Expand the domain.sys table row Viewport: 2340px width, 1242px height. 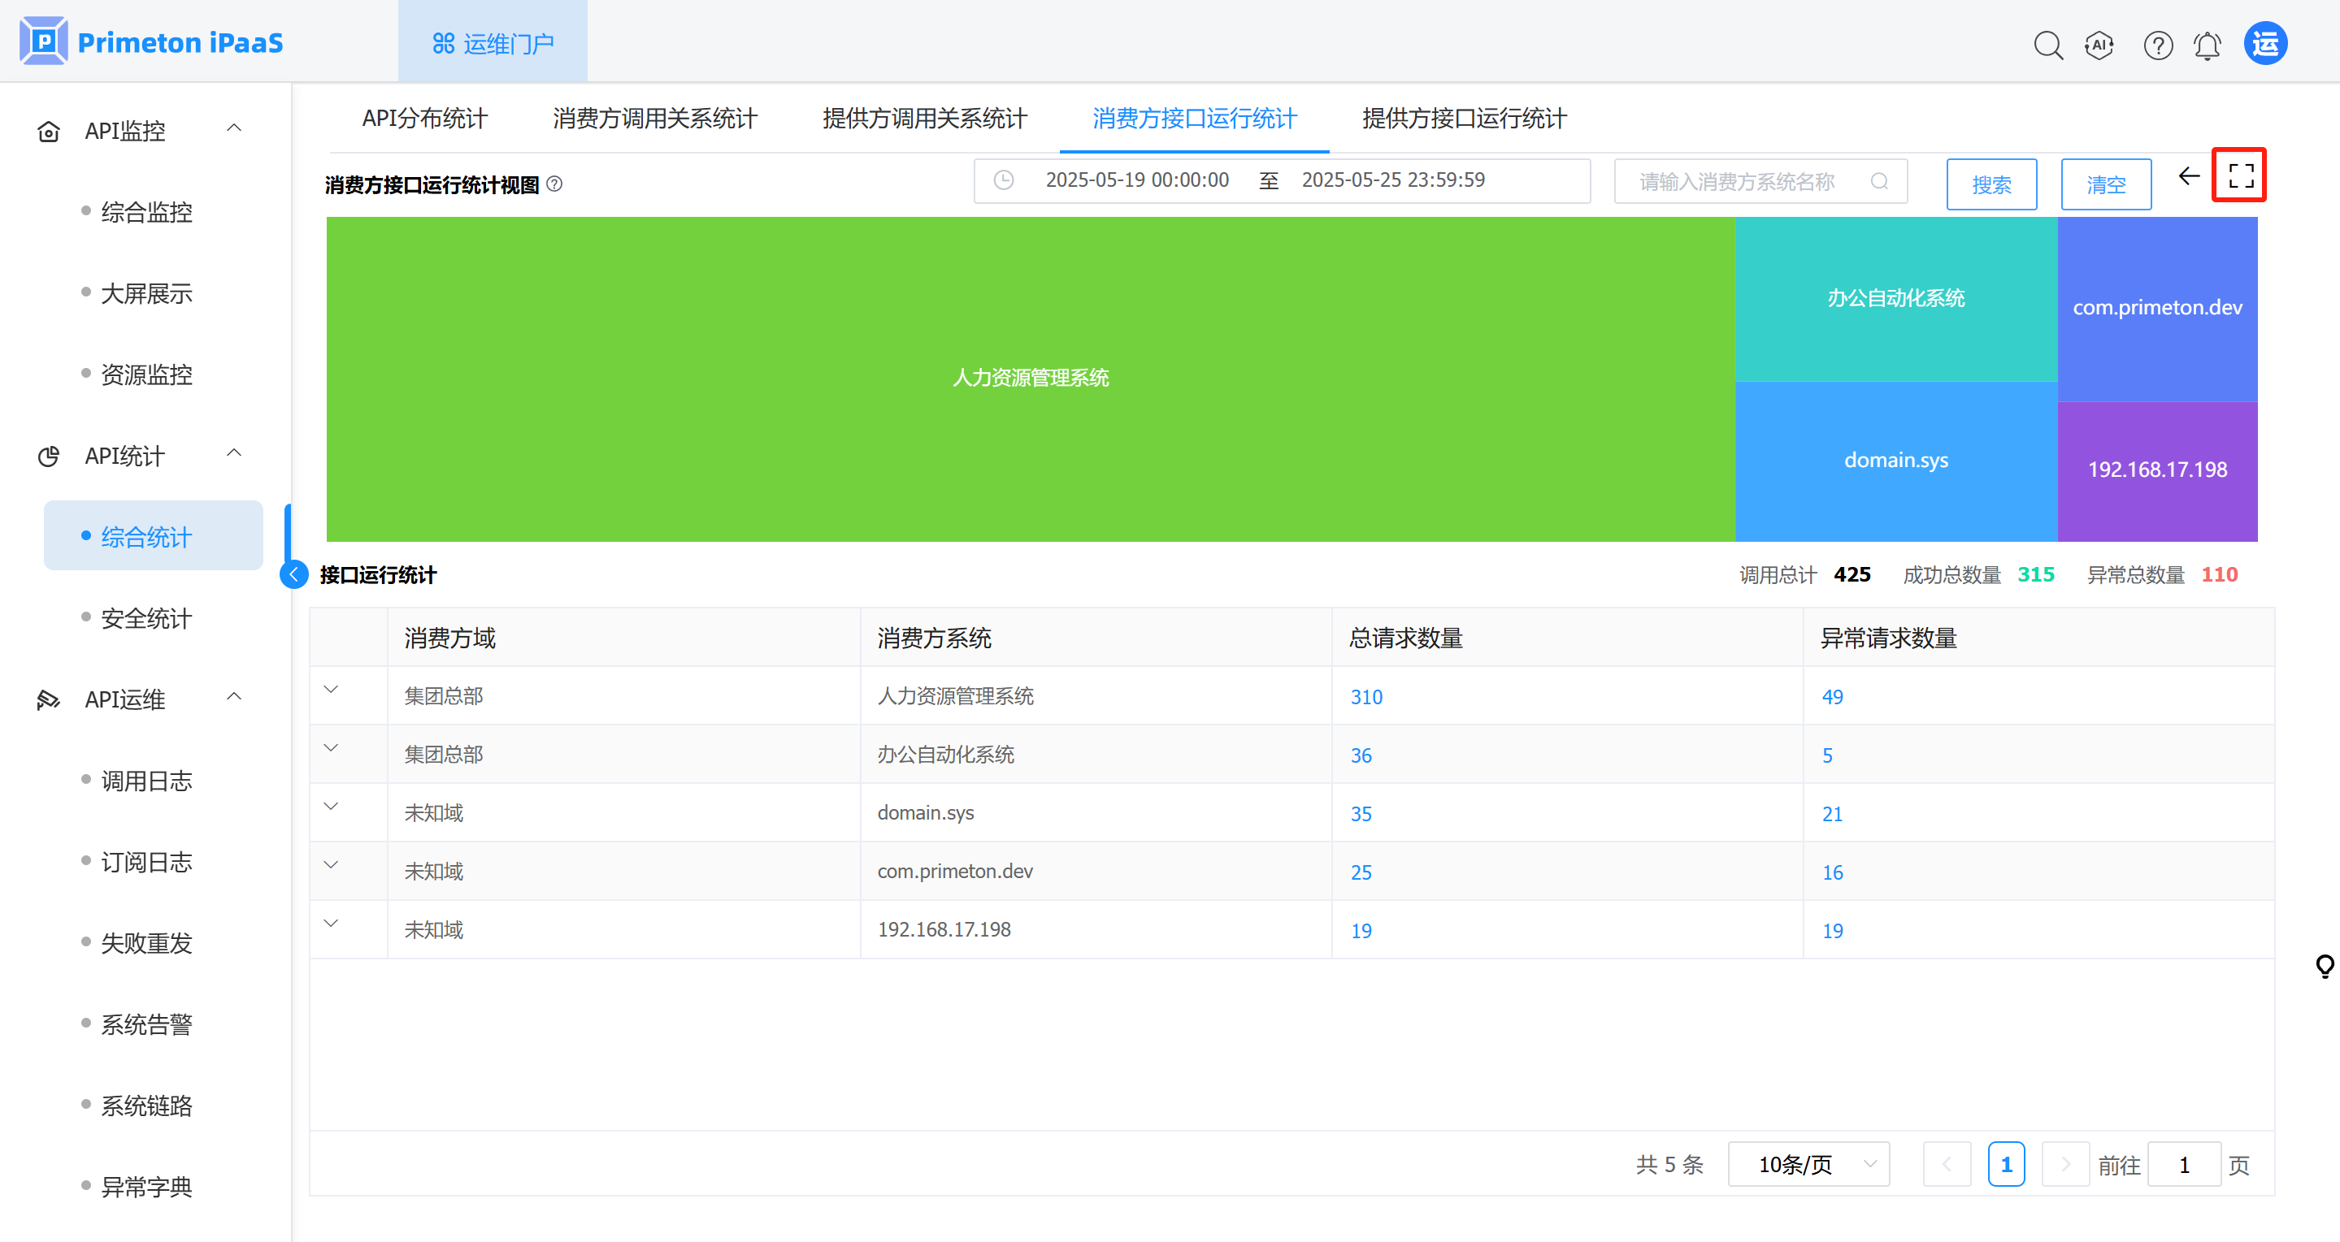point(332,807)
